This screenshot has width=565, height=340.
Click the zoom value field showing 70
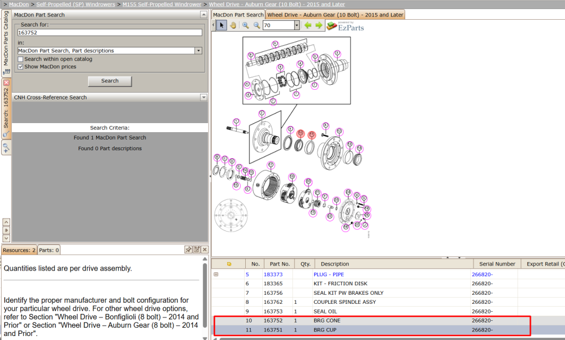pyautogui.click(x=279, y=25)
